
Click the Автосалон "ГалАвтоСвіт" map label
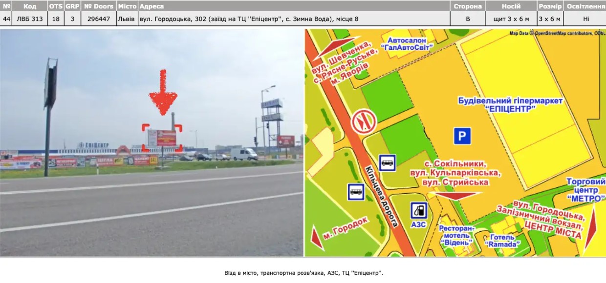pyautogui.click(x=407, y=43)
